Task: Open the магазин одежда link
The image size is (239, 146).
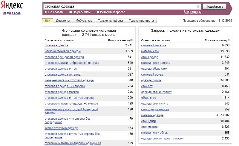Action: (x=152, y=115)
